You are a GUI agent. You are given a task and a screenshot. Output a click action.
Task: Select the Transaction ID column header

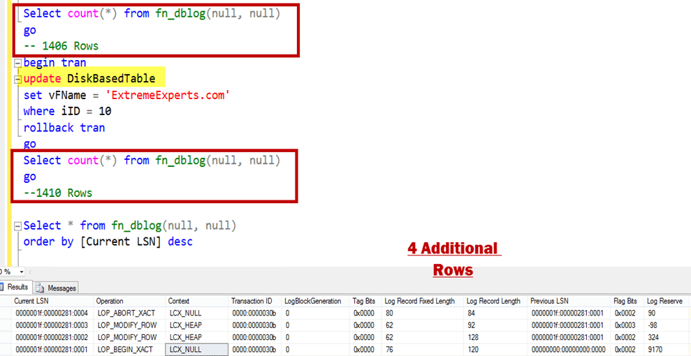tap(252, 301)
